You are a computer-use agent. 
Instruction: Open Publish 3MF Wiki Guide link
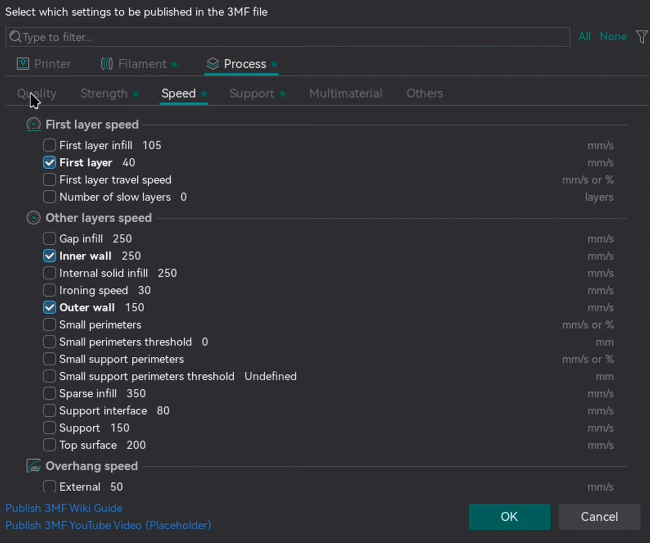point(64,508)
